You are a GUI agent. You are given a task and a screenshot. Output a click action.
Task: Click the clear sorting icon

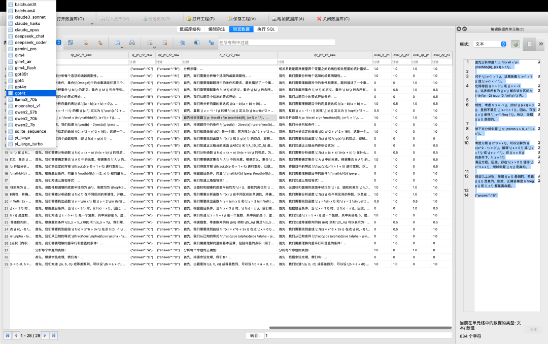coord(100,43)
